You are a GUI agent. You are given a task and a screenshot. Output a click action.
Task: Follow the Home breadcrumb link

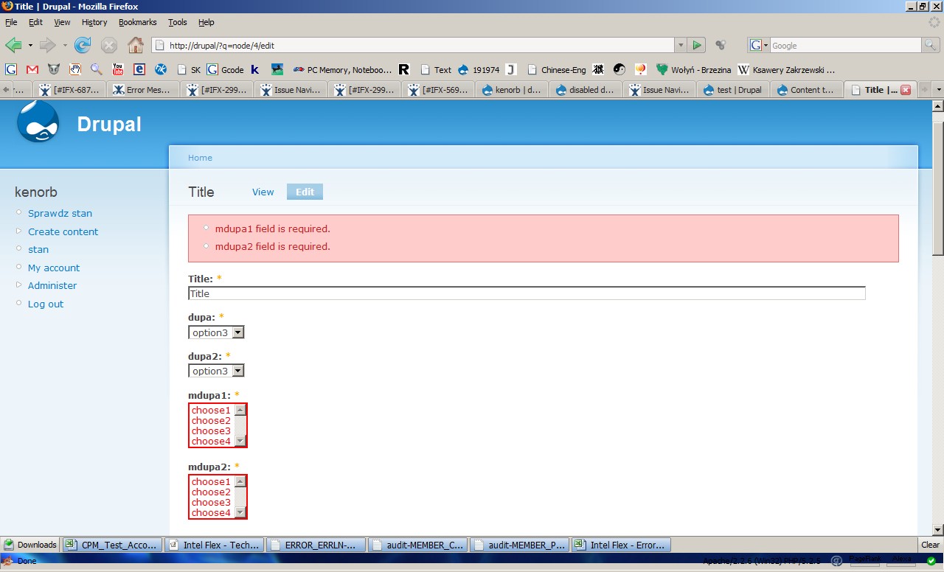tap(200, 157)
